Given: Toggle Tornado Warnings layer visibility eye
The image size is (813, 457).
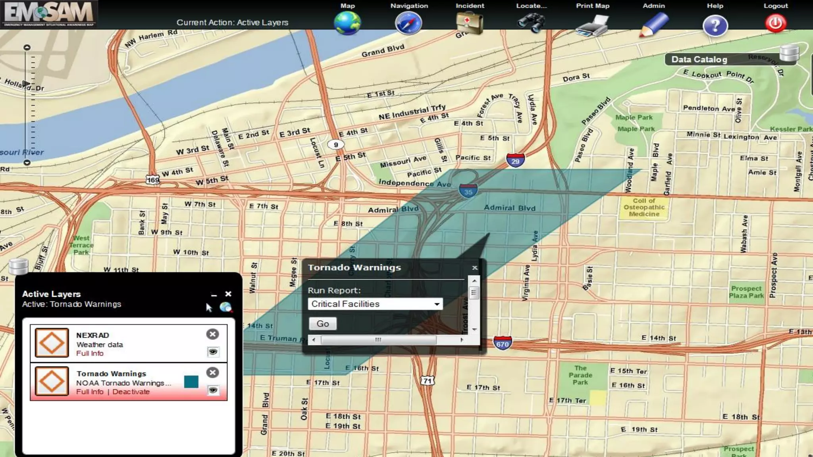Looking at the screenshot, I should click(213, 390).
